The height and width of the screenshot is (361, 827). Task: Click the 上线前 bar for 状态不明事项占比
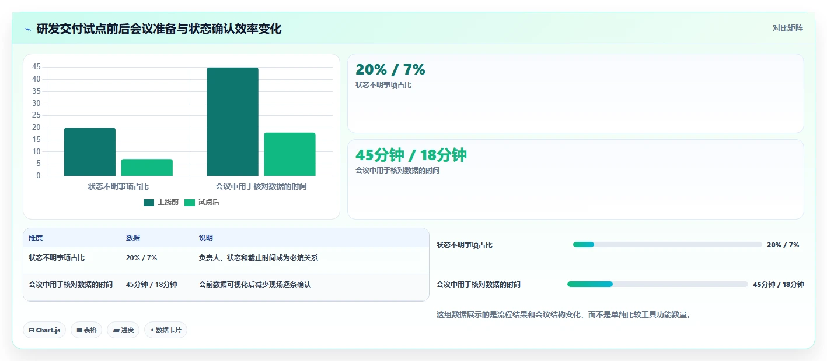point(90,152)
